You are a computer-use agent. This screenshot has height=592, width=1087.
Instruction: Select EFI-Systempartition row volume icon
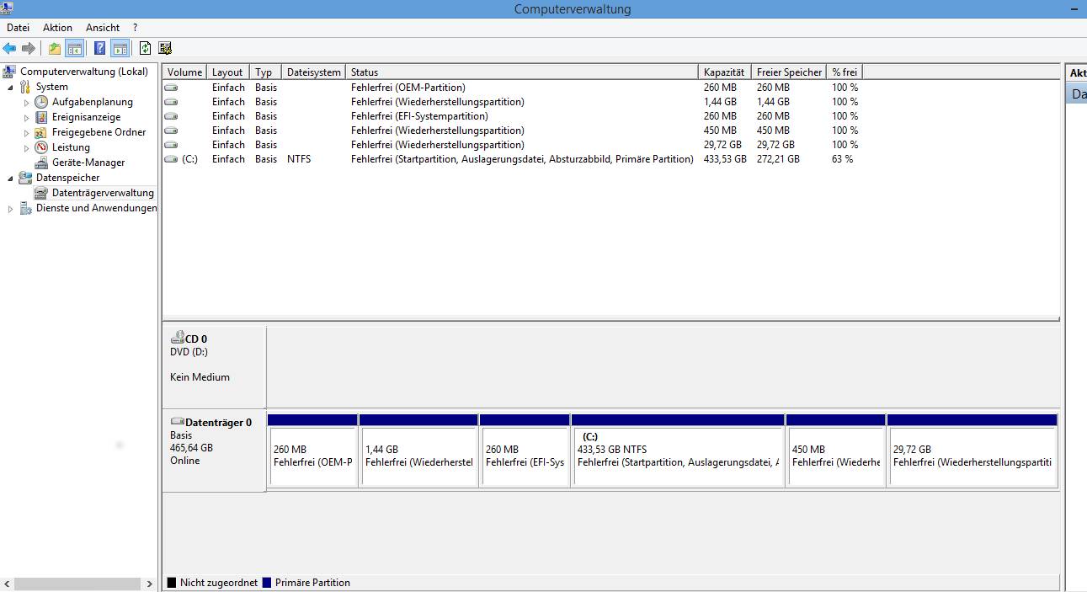tap(172, 116)
